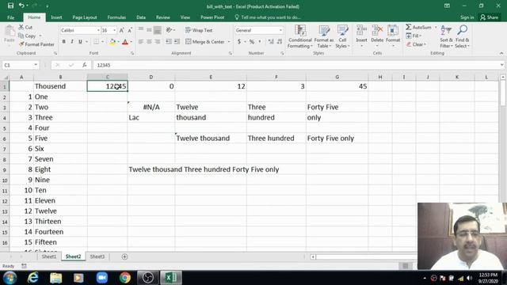
Task: Click the Increase Indent icon
Action: click(177, 42)
